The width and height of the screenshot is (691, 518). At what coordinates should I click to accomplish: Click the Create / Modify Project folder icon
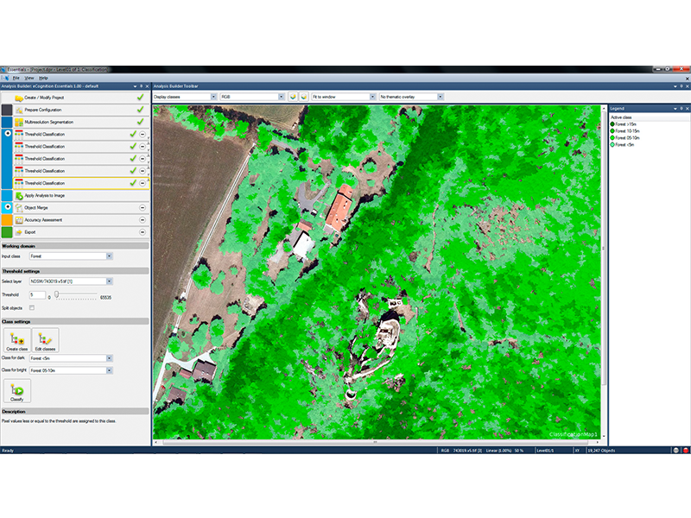[18, 98]
